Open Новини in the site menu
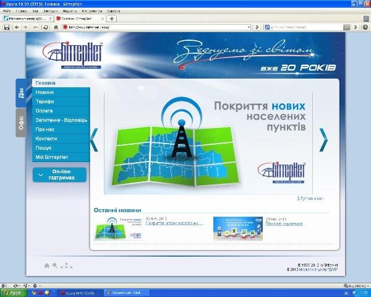This screenshot has width=371, height=297. 61,92
